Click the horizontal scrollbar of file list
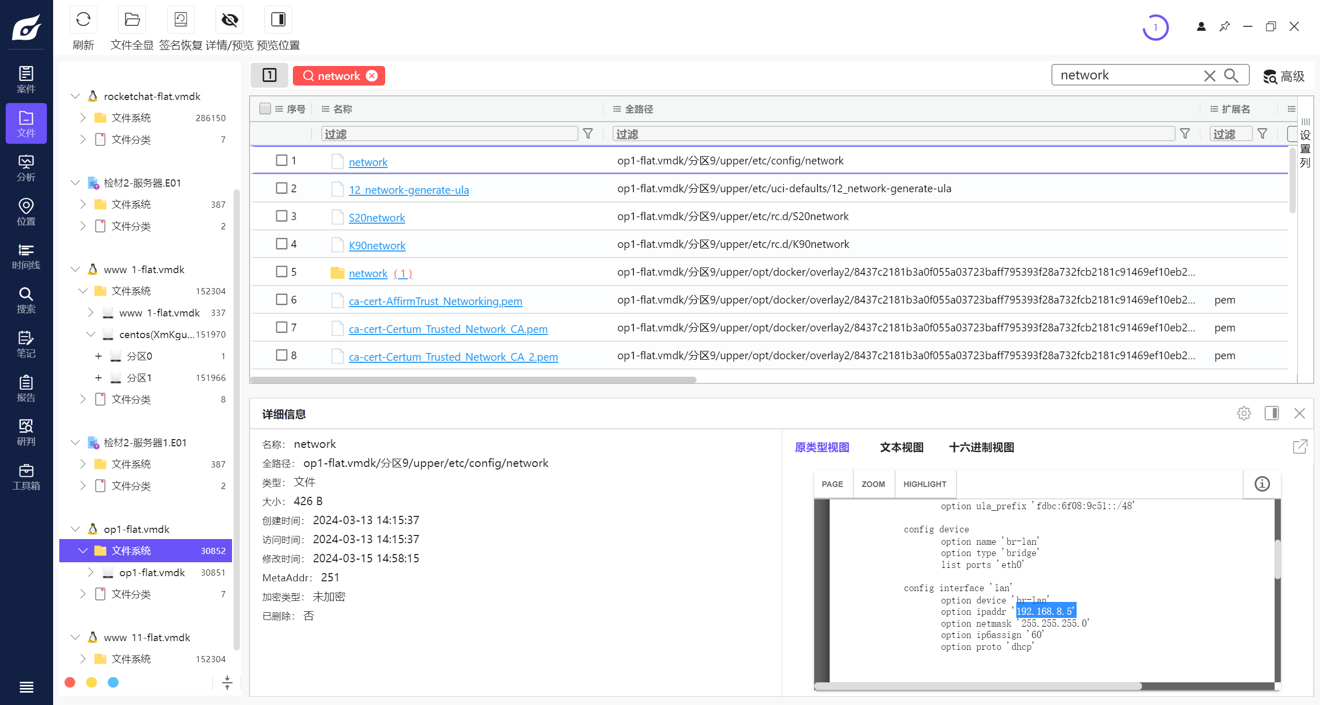Screen dimensions: 1320x705 click(473, 380)
